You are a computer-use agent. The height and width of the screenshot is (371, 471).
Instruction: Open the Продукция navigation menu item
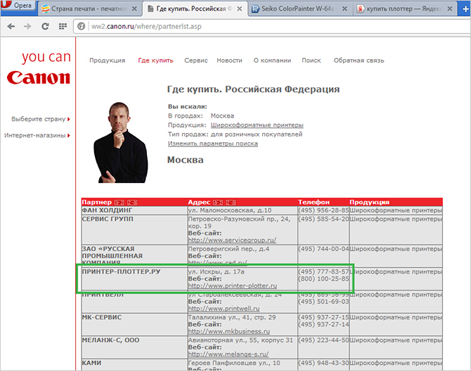107,61
